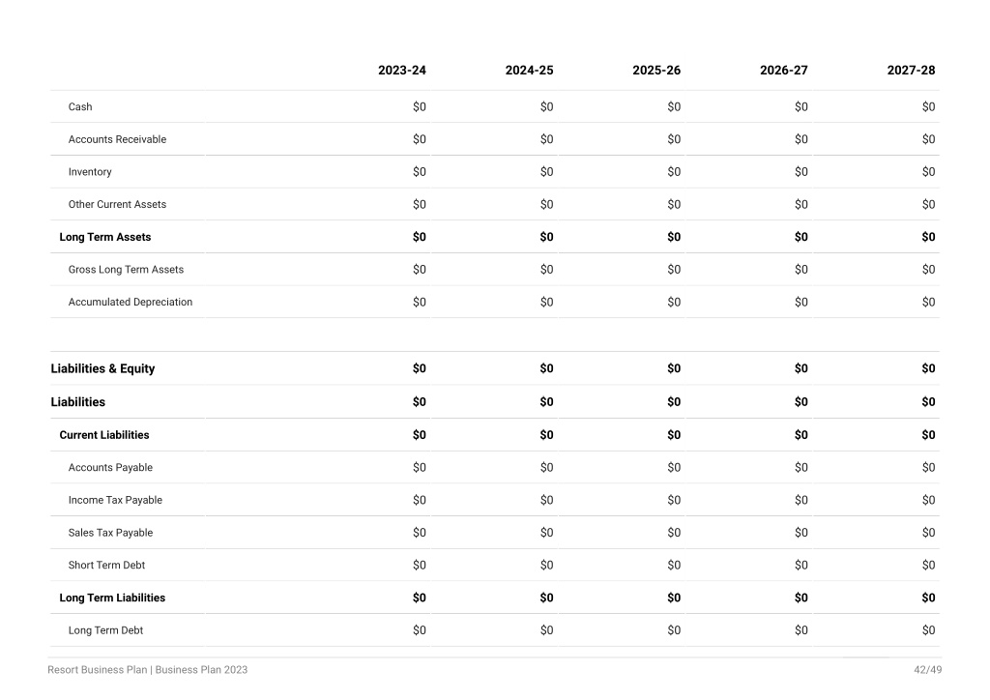Click the Current Liabilities heading
The width and height of the screenshot is (990, 700).
click(104, 435)
